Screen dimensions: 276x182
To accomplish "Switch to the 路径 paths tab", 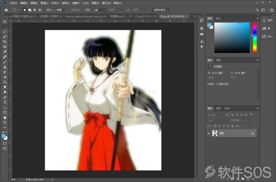I will pyautogui.click(x=227, y=108).
